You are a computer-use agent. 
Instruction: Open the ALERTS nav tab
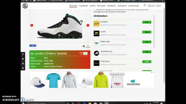click(92, 6)
